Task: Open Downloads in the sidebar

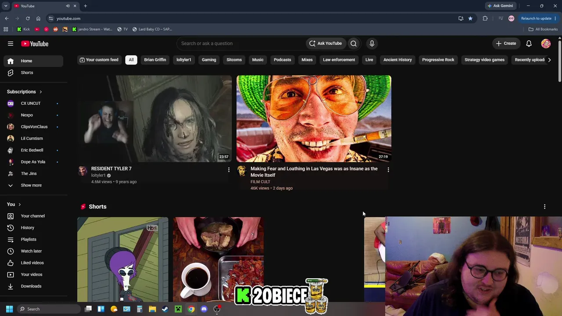Action: (33, 286)
